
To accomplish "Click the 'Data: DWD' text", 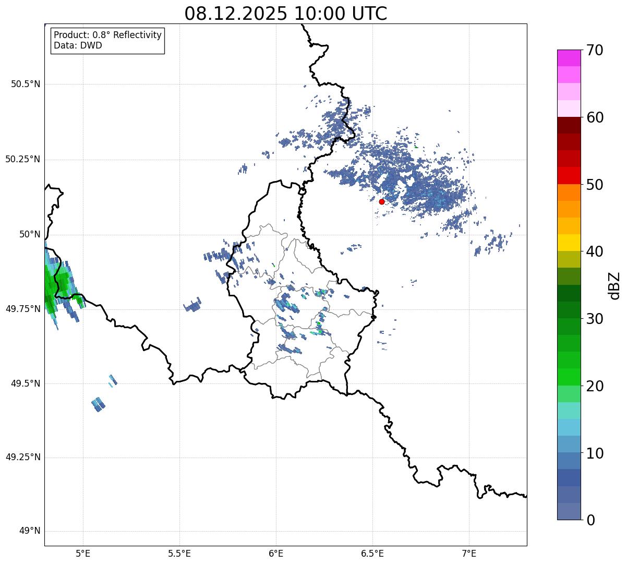I will [x=78, y=45].
